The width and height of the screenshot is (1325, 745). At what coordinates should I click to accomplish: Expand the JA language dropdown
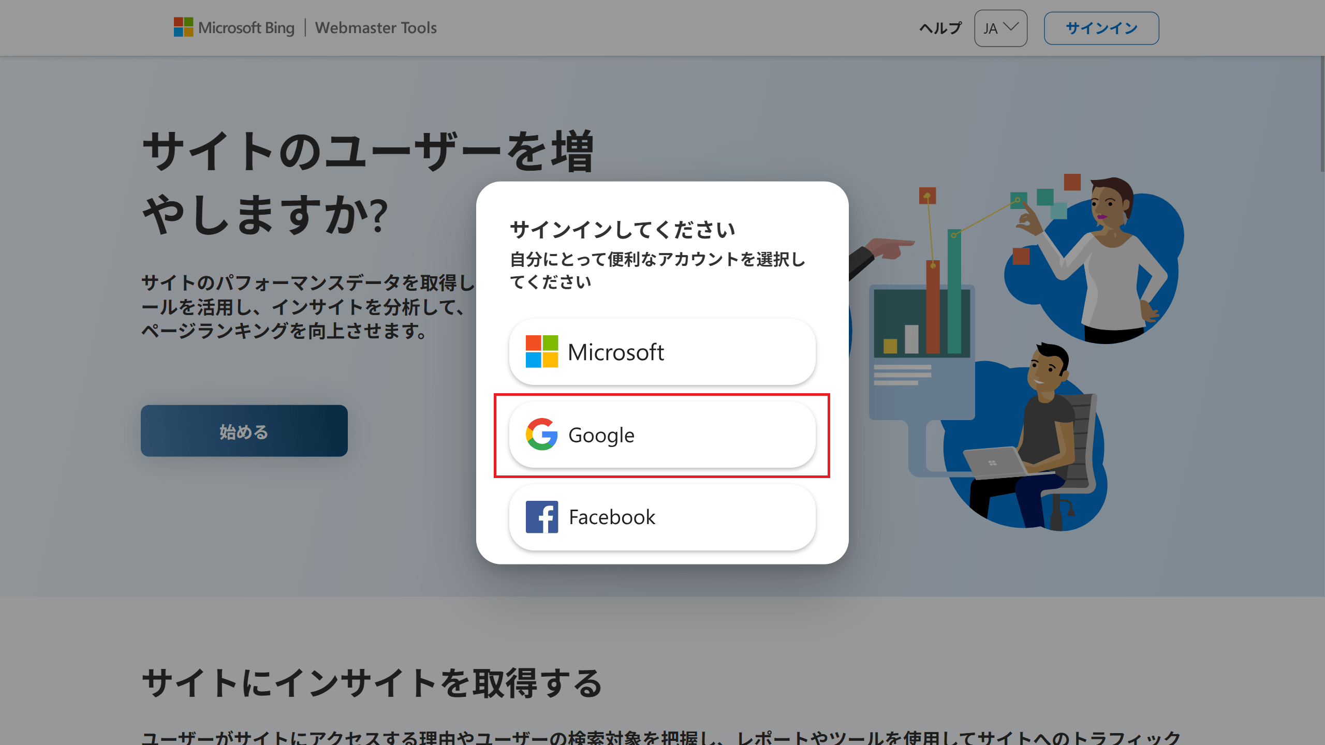click(1000, 28)
